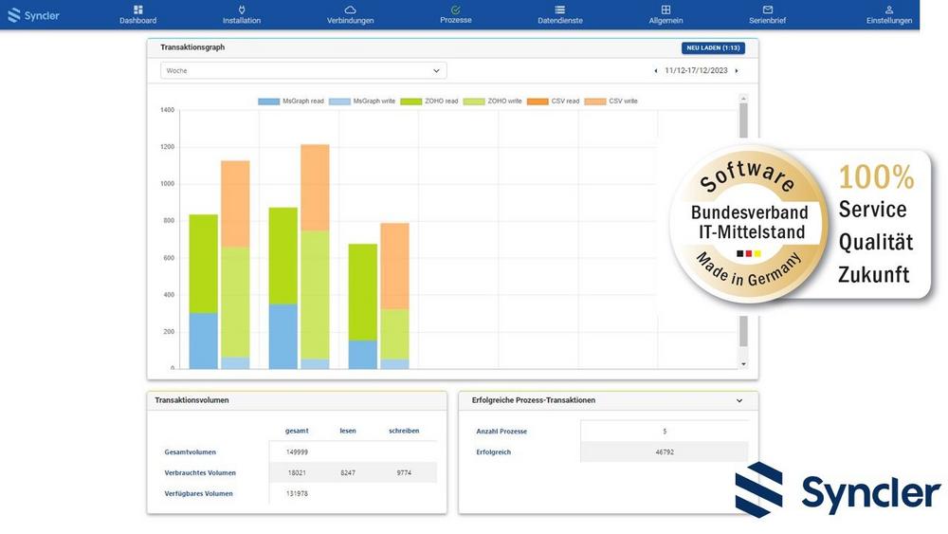The width and height of the screenshot is (948, 534).
Task: Go to previous week arrow
Action: point(655,71)
